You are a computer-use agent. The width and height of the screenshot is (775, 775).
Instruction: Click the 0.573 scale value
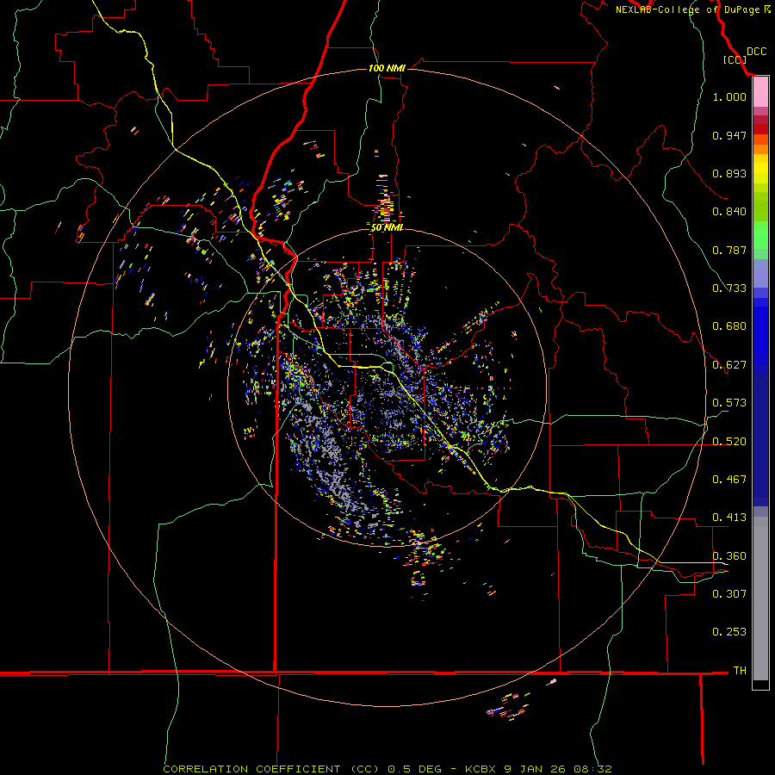[729, 403]
